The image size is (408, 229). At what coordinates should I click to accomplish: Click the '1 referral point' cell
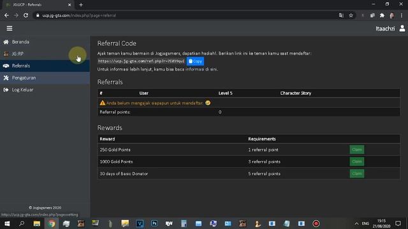(263, 150)
